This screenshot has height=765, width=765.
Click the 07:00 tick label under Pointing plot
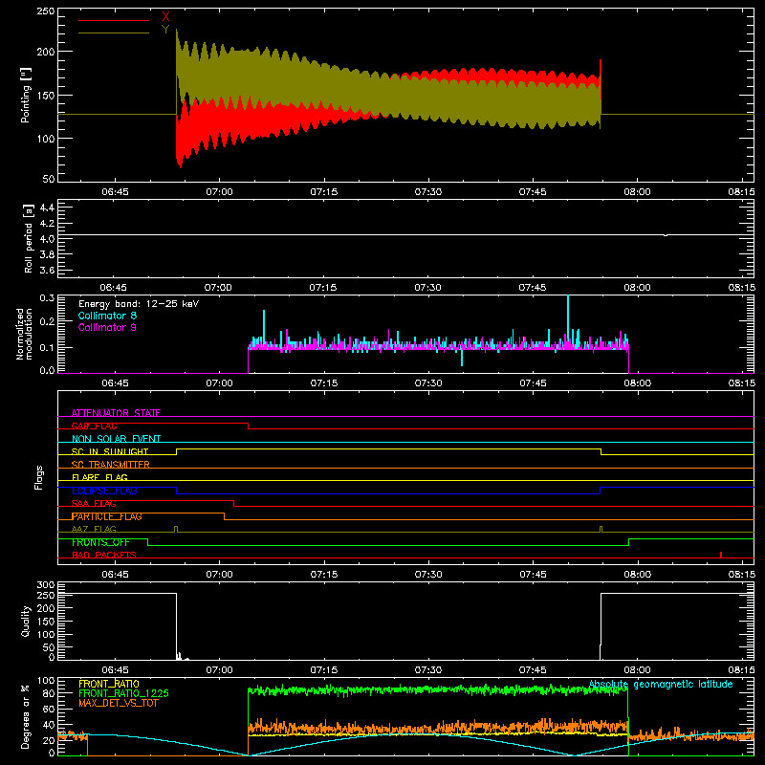pyautogui.click(x=219, y=192)
